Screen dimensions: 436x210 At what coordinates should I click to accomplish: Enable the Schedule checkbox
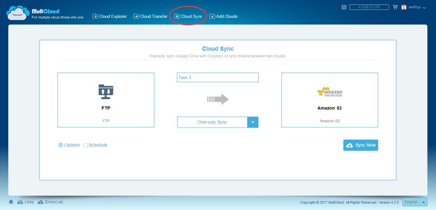point(85,145)
